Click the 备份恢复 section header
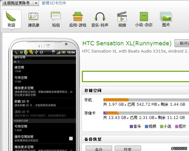The width and height of the screenshot is (189, 151). tap(135, 139)
